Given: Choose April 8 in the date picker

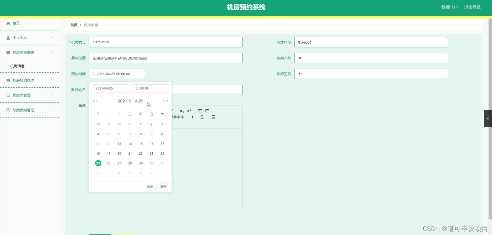Looking at the screenshot, I should pos(141,134).
